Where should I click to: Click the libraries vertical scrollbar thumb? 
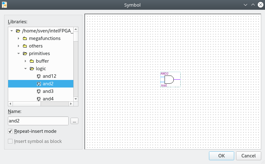coord(76,37)
